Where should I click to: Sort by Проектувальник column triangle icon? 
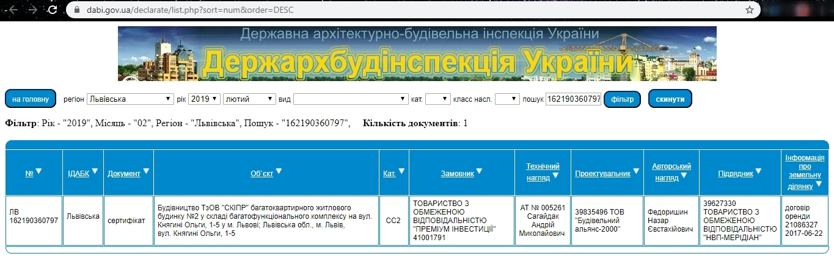(635, 171)
